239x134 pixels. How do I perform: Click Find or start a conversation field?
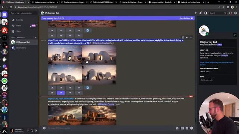click(24, 13)
